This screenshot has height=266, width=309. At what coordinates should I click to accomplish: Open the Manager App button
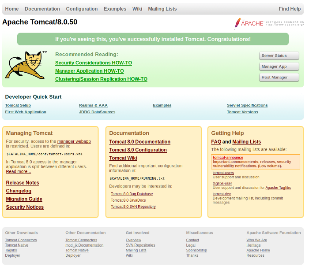point(279,66)
